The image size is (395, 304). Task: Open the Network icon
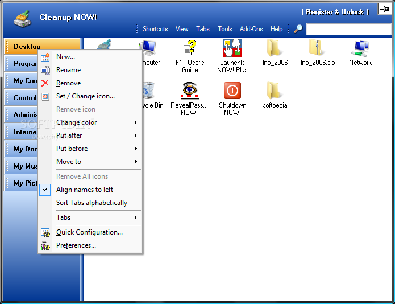click(360, 48)
